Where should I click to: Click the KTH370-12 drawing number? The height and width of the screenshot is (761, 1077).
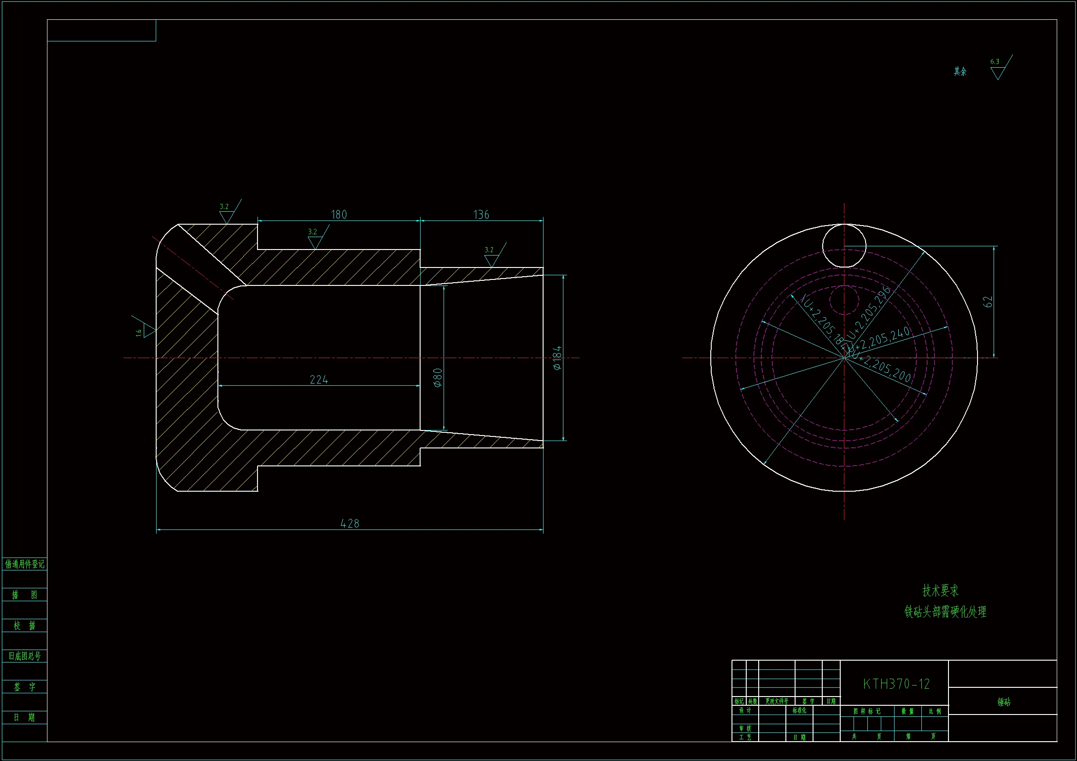[x=896, y=684]
